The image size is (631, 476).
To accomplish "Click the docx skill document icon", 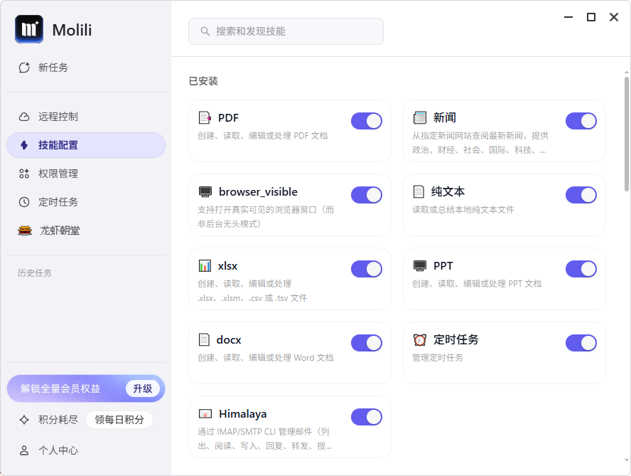I will pos(205,340).
